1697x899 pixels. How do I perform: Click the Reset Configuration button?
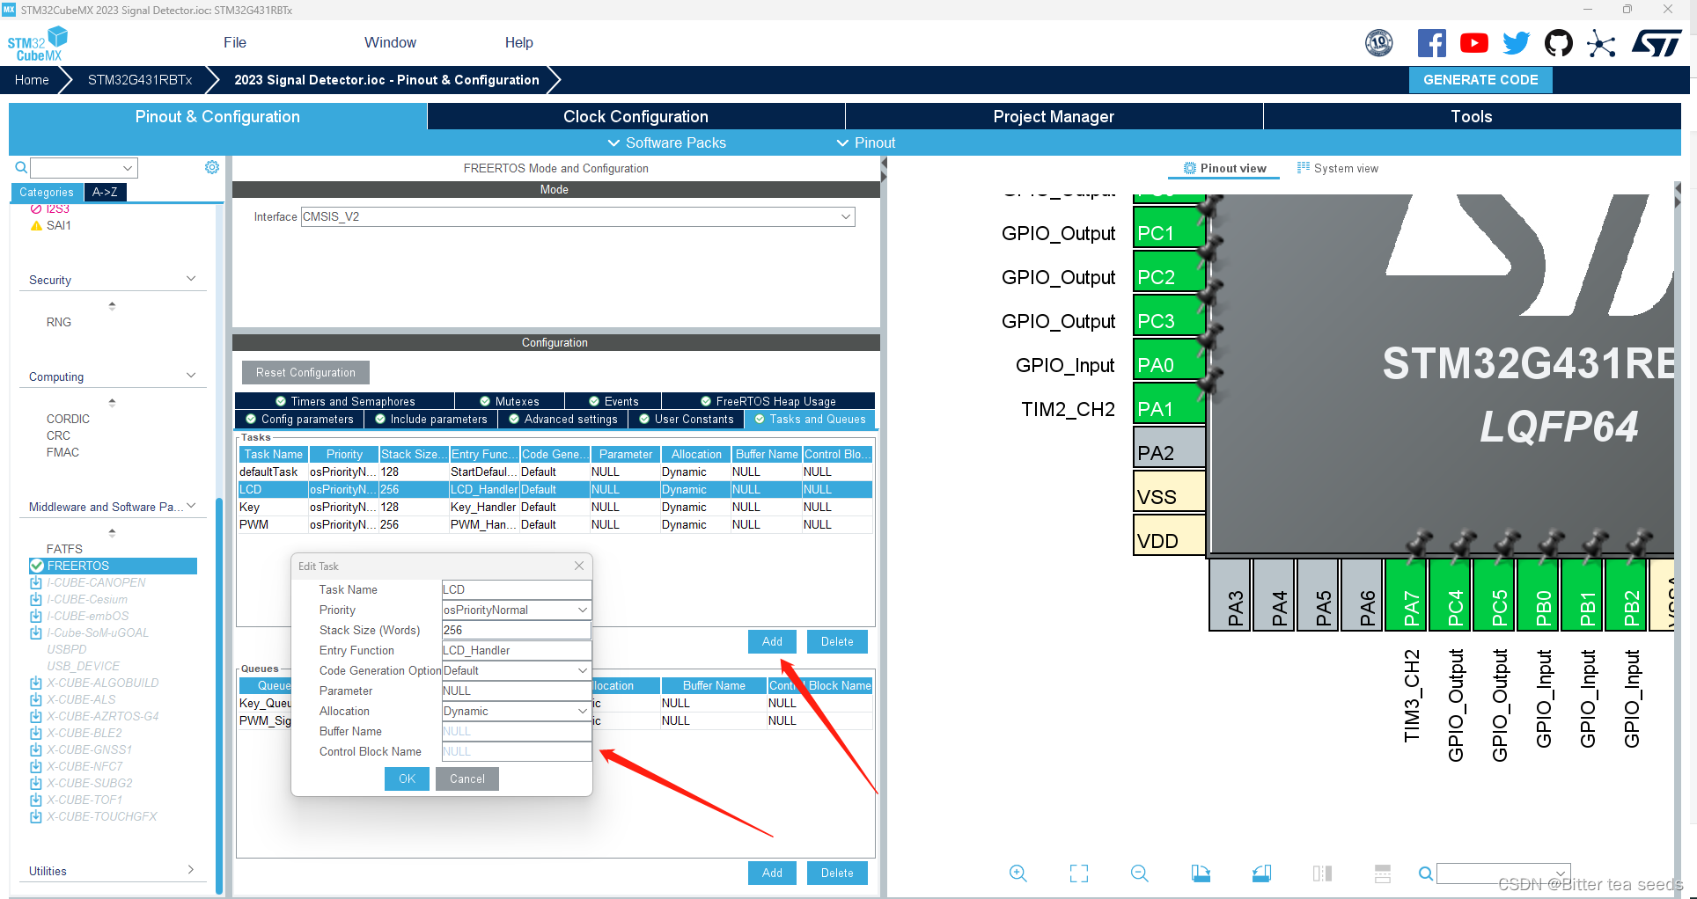305,372
